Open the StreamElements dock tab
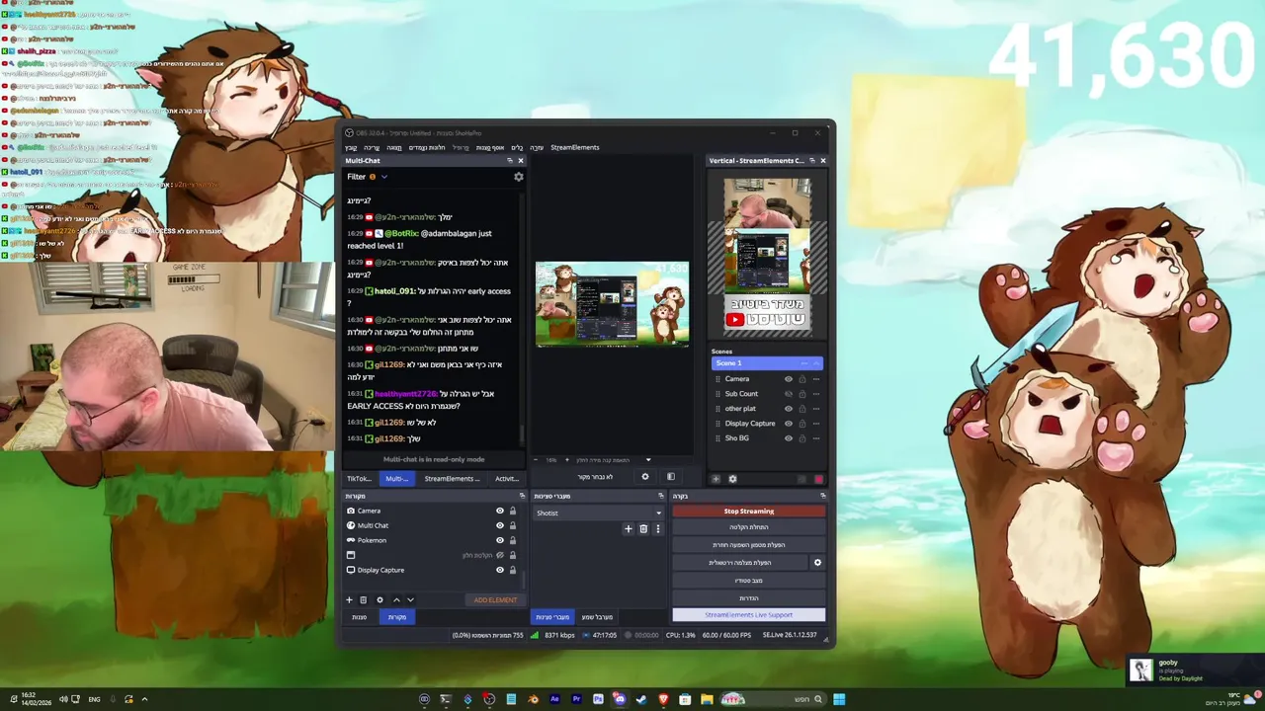Image resolution: width=1265 pixels, height=711 pixels. coord(452,479)
